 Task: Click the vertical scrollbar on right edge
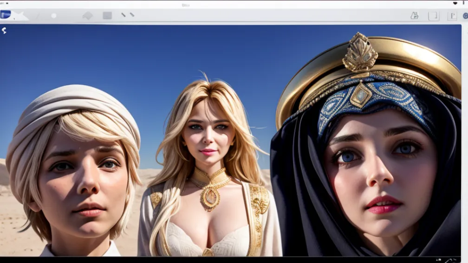(x=465, y=139)
